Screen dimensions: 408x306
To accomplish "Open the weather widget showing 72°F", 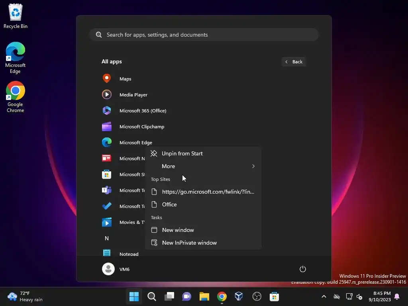I will 25,296.
